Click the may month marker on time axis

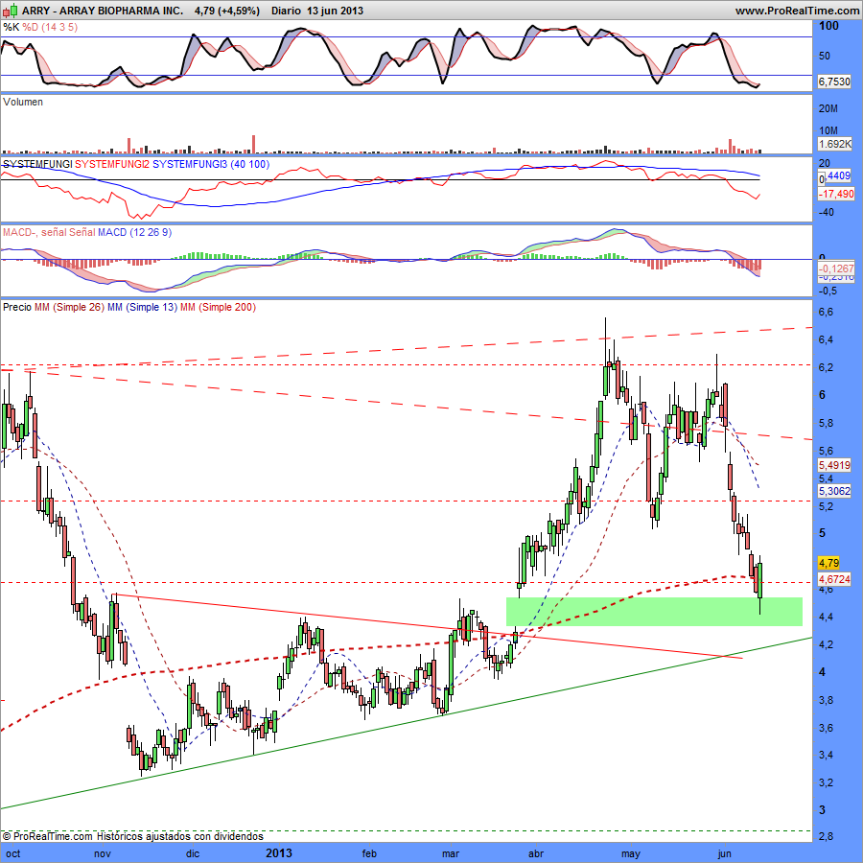[631, 853]
